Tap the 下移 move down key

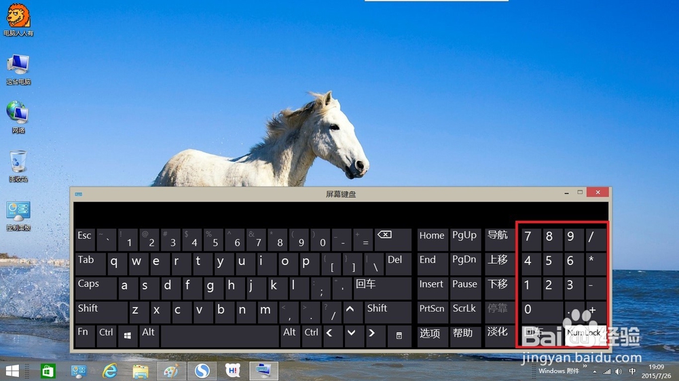499,287
